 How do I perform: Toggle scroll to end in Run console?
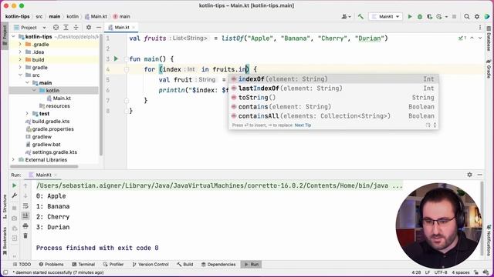[25, 215]
